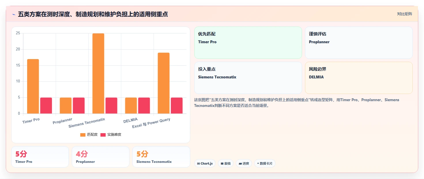Click the 25 y-axis tick value
Image resolution: width=424 pixels, height=179 pixels.
(18, 33)
